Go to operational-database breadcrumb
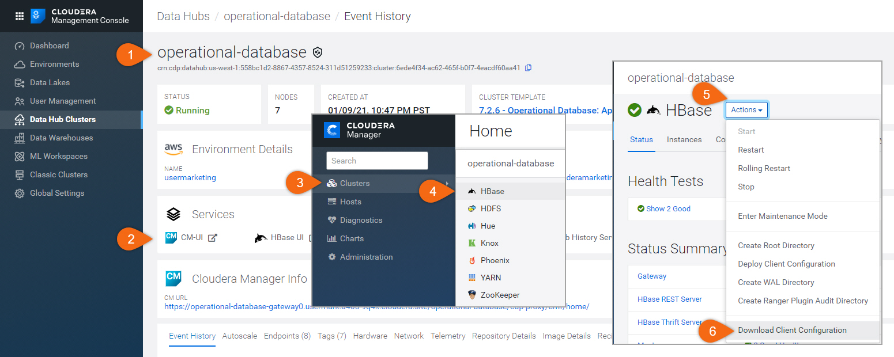The image size is (894, 357). 277,16
